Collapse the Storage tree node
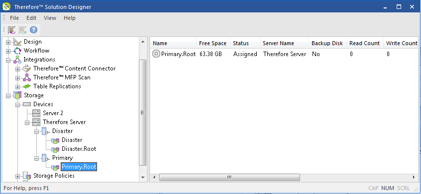The image size is (421, 194). pos(8,96)
